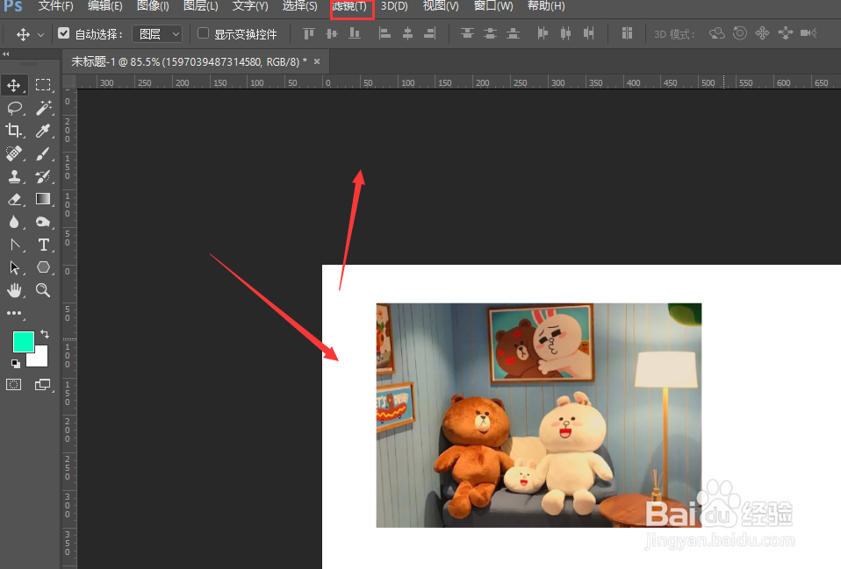The image size is (841, 569).
Task: Select the Sponge tool (next to the droplet)
Action: coord(43,222)
